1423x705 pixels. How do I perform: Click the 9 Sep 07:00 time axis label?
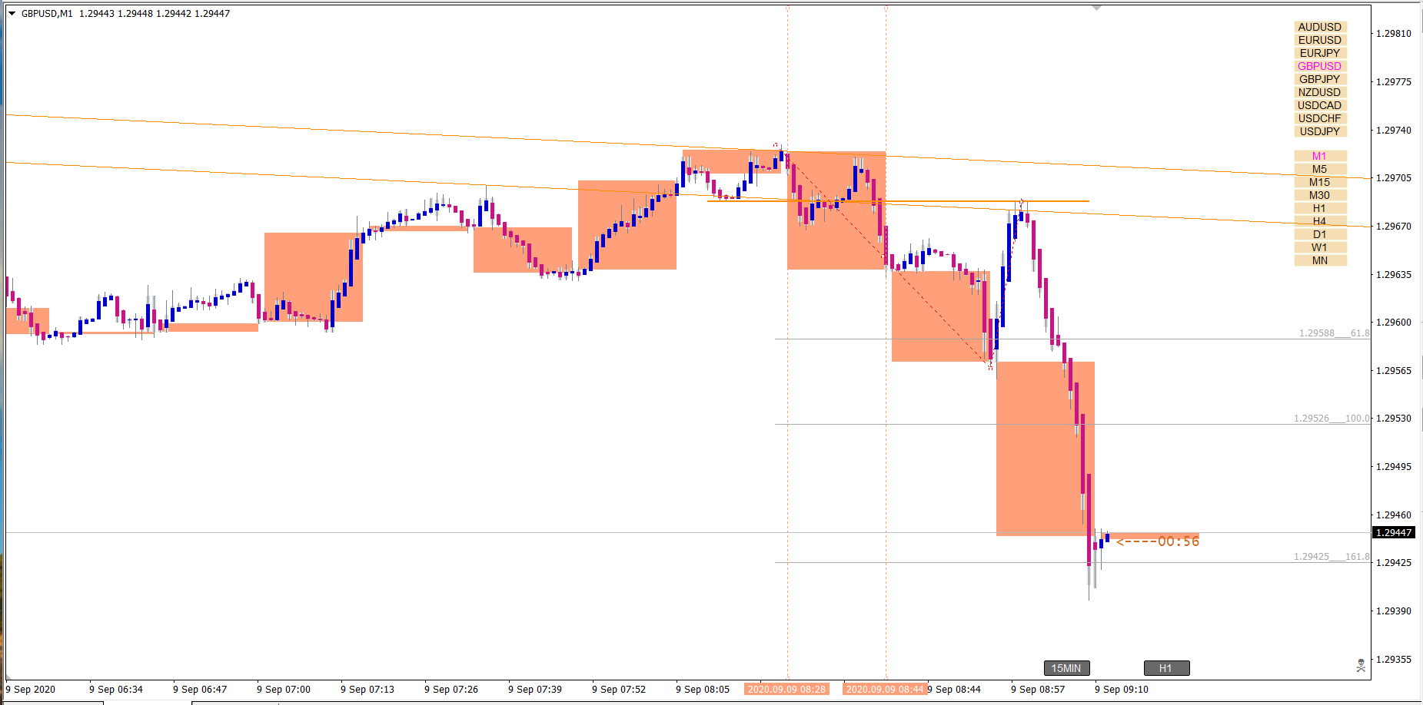[284, 690]
